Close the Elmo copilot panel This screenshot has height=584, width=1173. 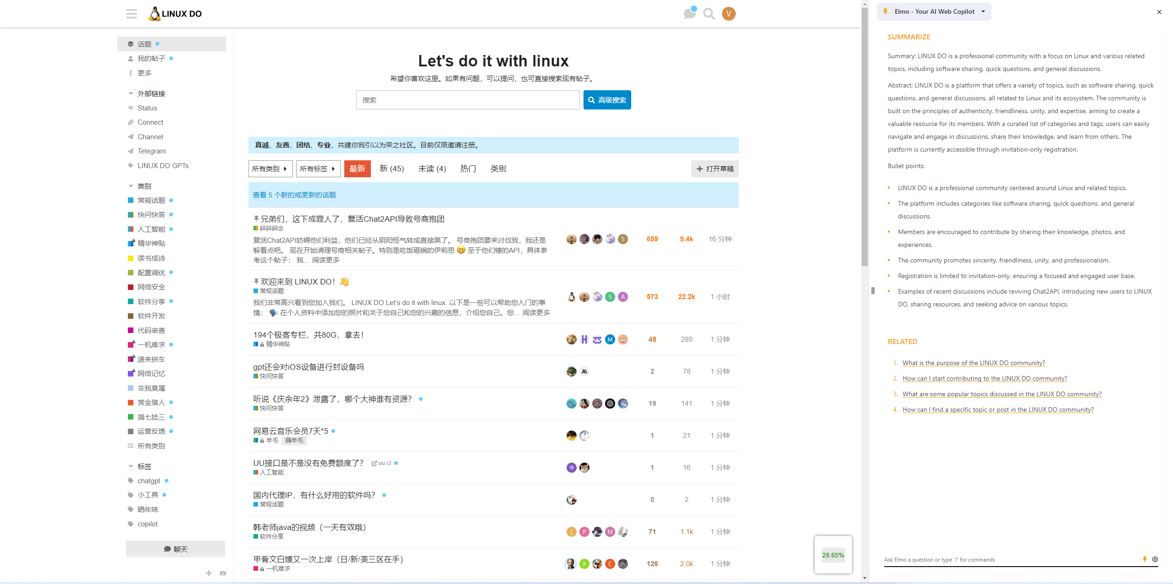click(x=1159, y=12)
